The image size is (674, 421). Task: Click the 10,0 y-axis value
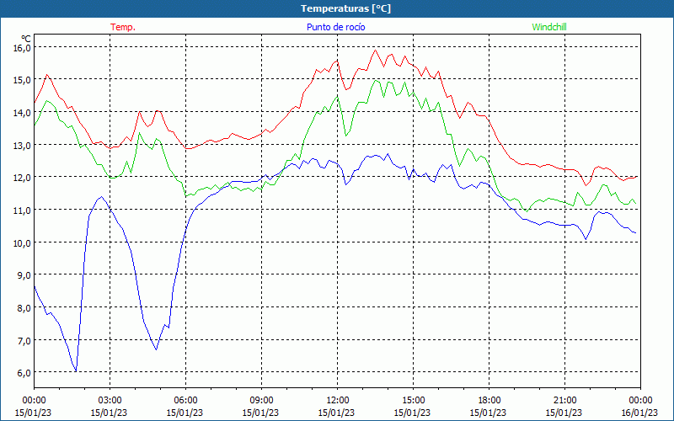click(22, 242)
